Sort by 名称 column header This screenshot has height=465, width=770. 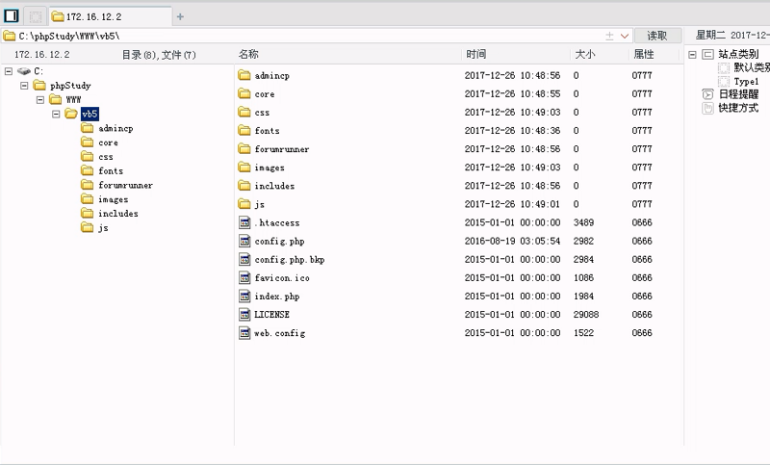249,54
